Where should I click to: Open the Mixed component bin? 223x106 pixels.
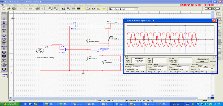click(4, 48)
